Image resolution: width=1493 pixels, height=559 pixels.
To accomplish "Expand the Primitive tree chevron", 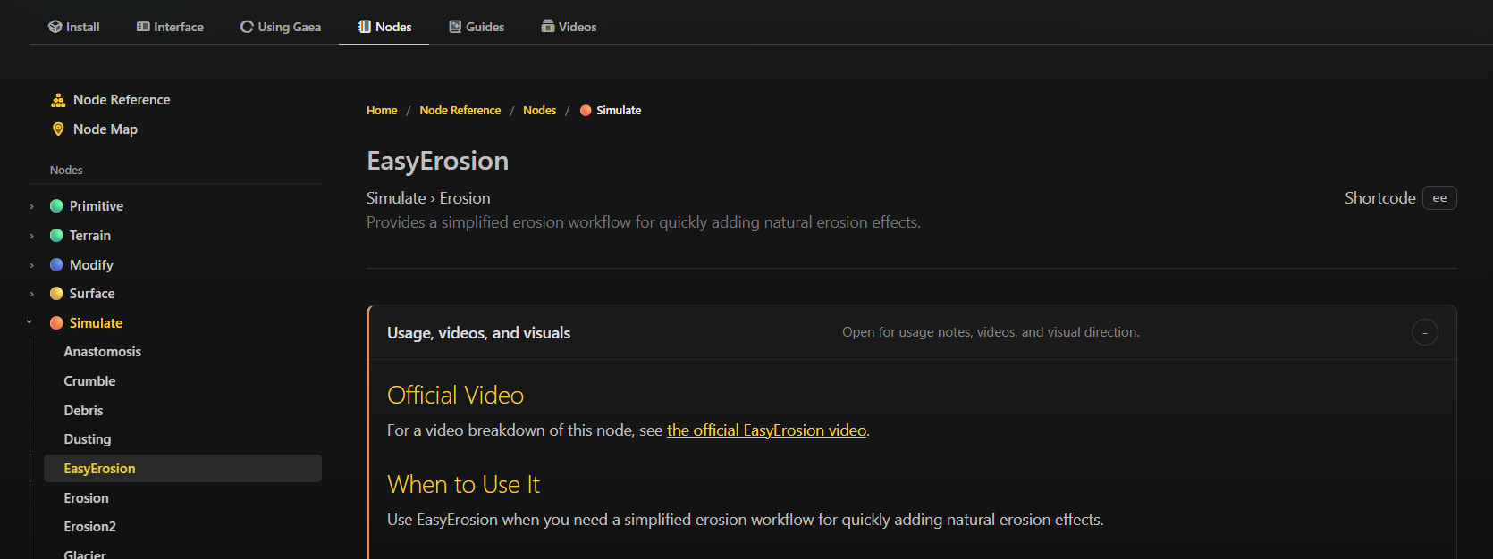I will (x=31, y=206).
